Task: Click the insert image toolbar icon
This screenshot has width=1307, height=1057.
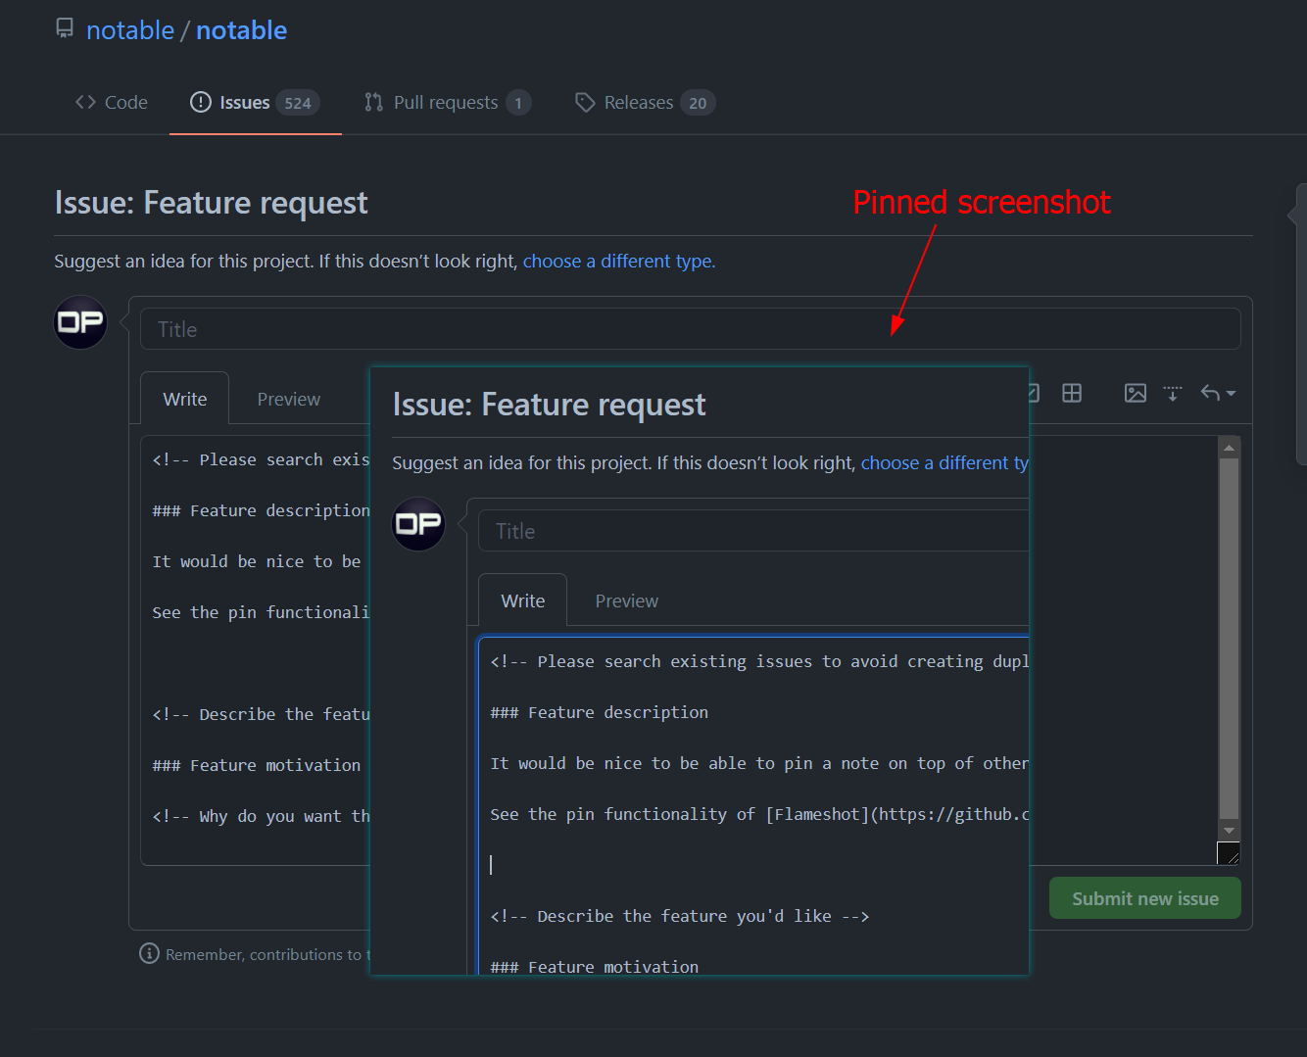Action: [1136, 393]
